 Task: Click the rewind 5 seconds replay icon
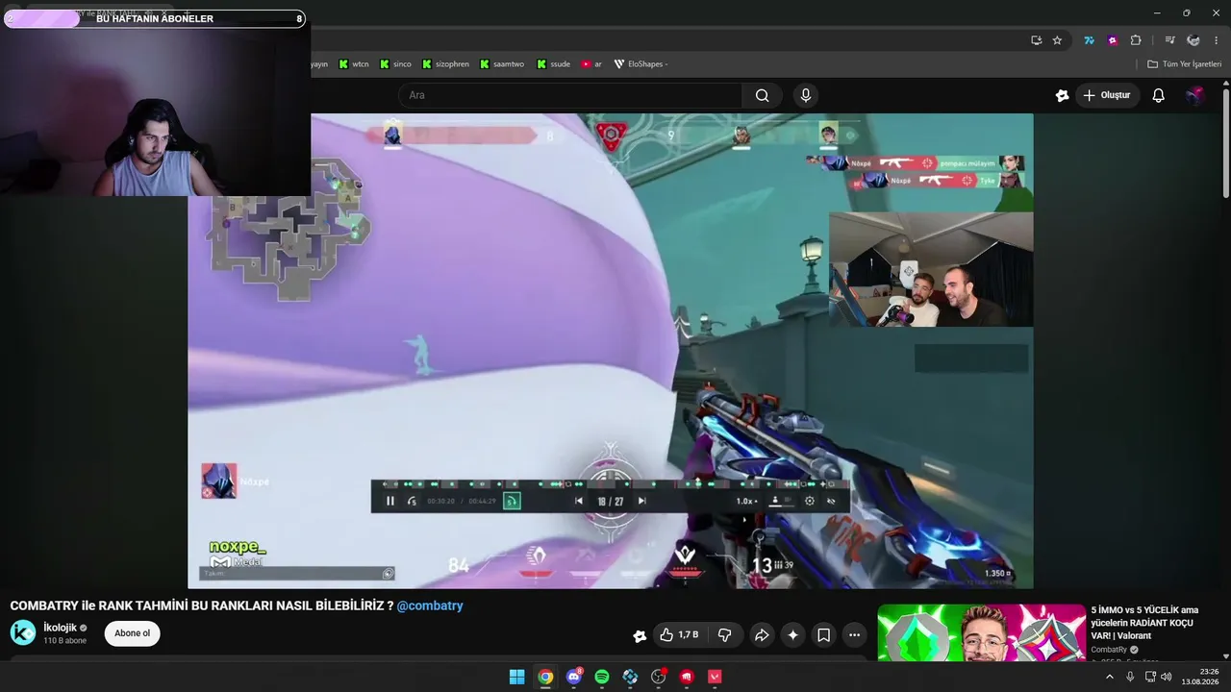pyautogui.click(x=413, y=501)
